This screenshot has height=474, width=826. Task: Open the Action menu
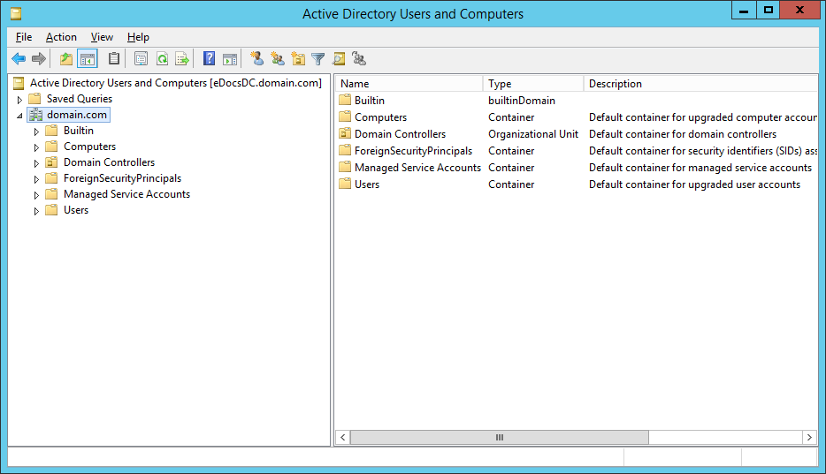pyautogui.click(x=61, y=37)
